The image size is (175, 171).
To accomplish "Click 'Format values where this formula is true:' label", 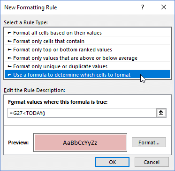I will pyautogui.click(x=58, y=102).
